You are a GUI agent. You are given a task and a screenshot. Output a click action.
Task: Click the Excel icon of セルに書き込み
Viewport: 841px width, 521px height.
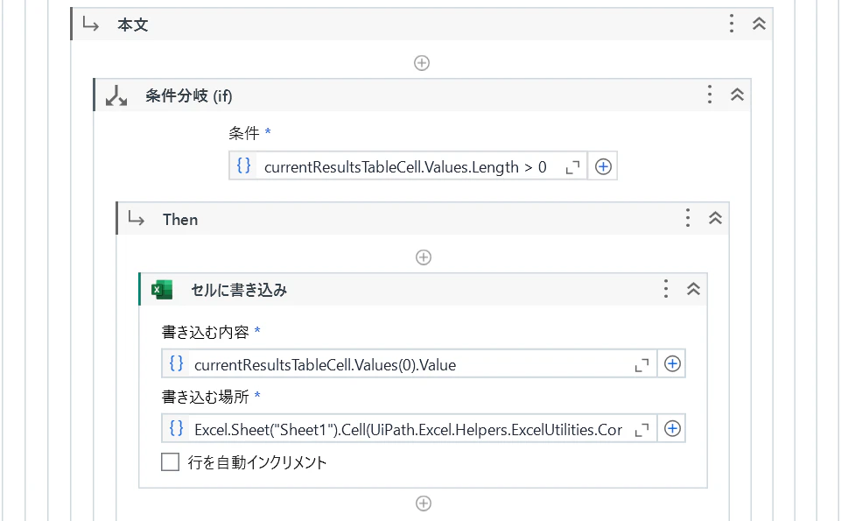[162, 290]
